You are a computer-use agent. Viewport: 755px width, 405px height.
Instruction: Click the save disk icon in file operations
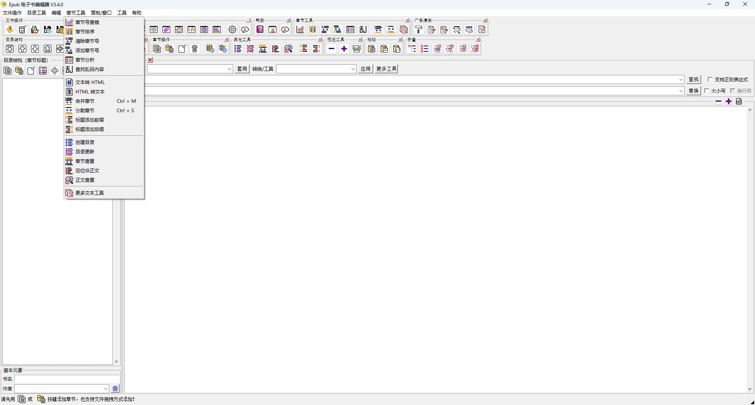click(48, 30)
